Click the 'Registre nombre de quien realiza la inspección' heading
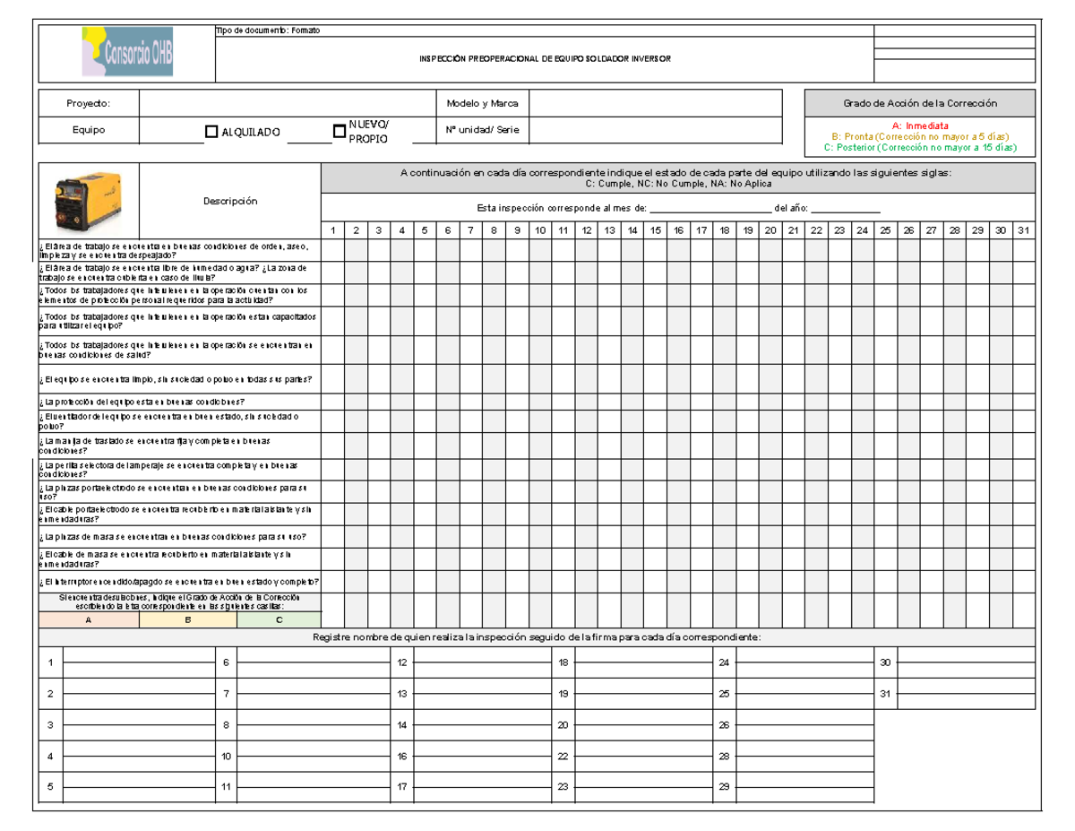Viewport: 1075px width, 831px height. pos(537,637)
